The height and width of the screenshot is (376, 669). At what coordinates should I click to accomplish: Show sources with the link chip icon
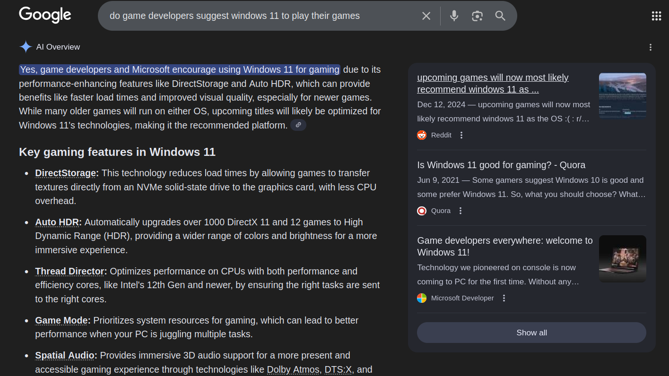coord(298,125)
